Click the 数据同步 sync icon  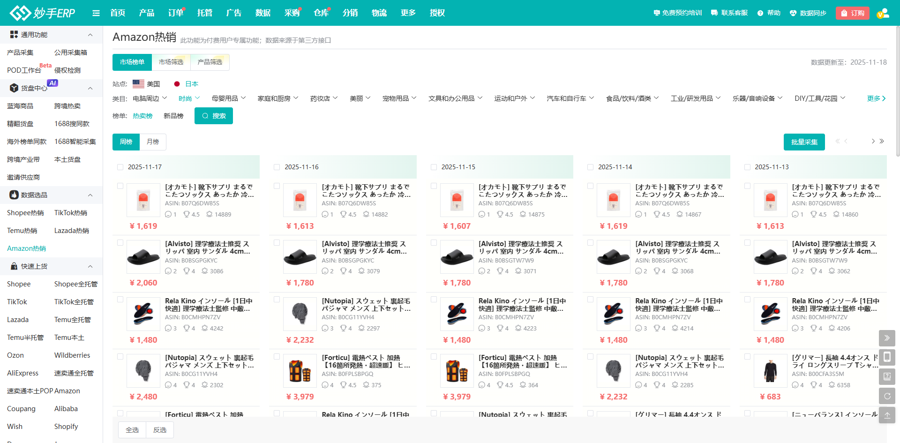point(793,13)
